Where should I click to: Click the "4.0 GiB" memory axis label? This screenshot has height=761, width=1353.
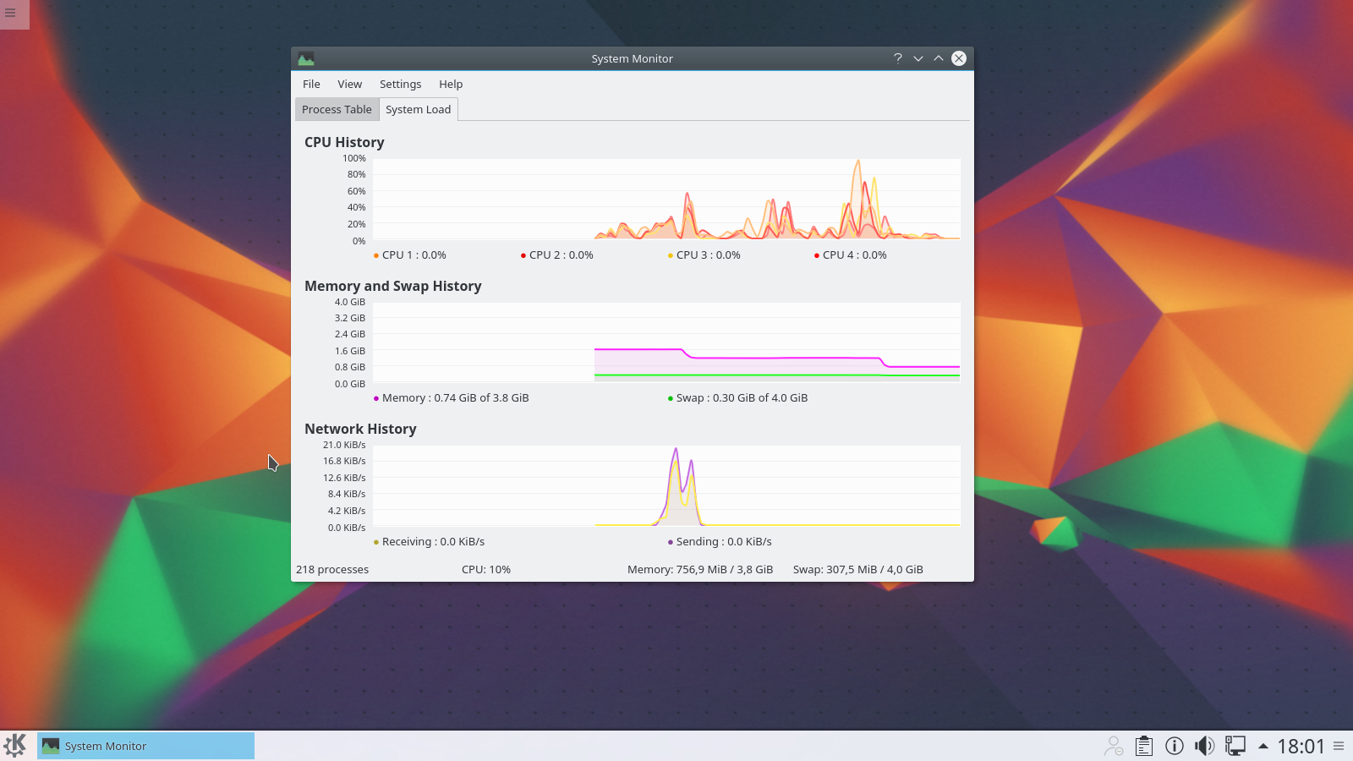coord(350,302)
